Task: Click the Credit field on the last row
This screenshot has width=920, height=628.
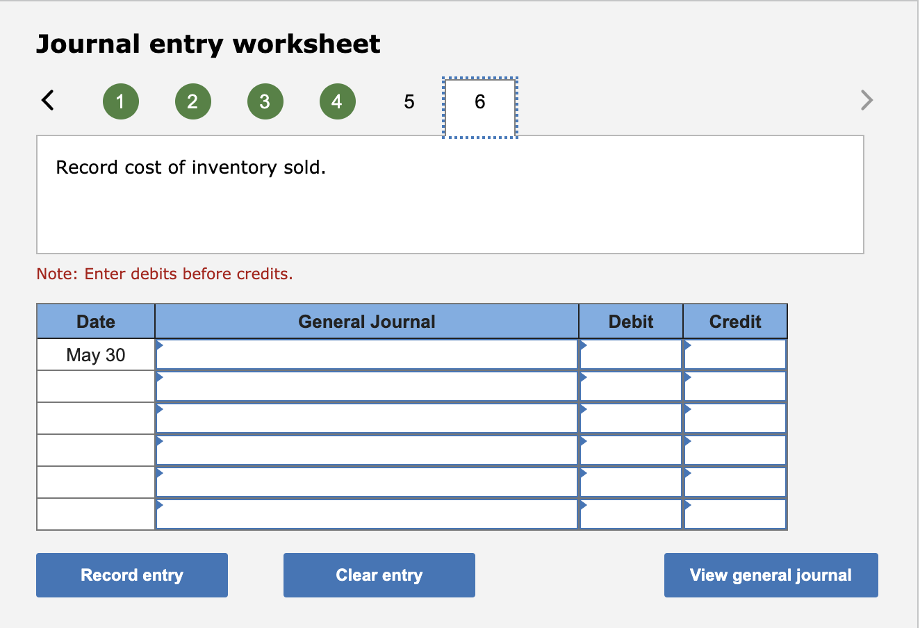Action: [x=734, y=514]
